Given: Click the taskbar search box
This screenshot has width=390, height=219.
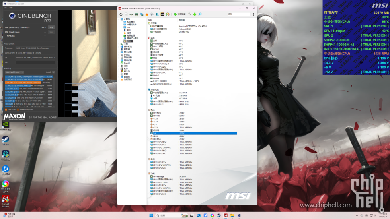Looking at the screenshot, I should point(172,215).
